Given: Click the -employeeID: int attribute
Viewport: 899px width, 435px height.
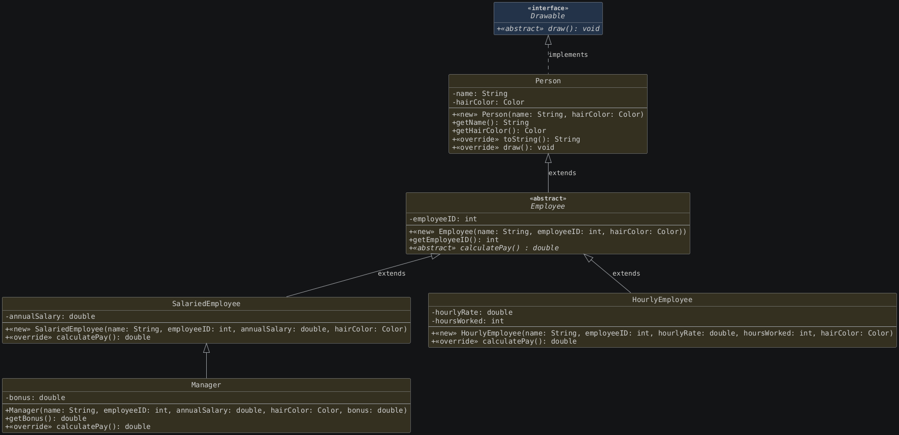Looking at the screenshot, I should [x=443, y=219].
